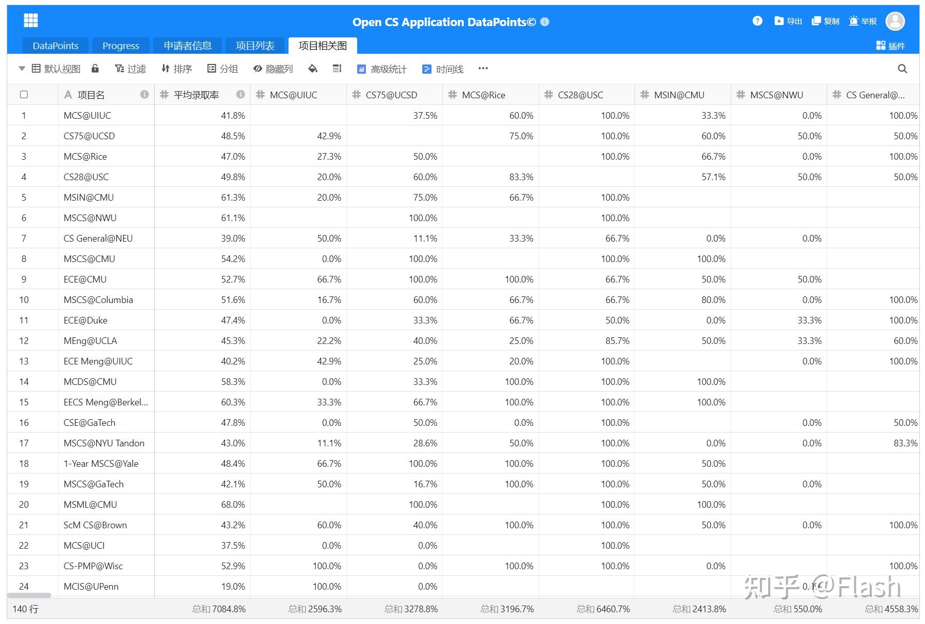This screenshot has height=624, width=925.
Task: Open search with the magnifier icon
Action: [x=902, y=69]
